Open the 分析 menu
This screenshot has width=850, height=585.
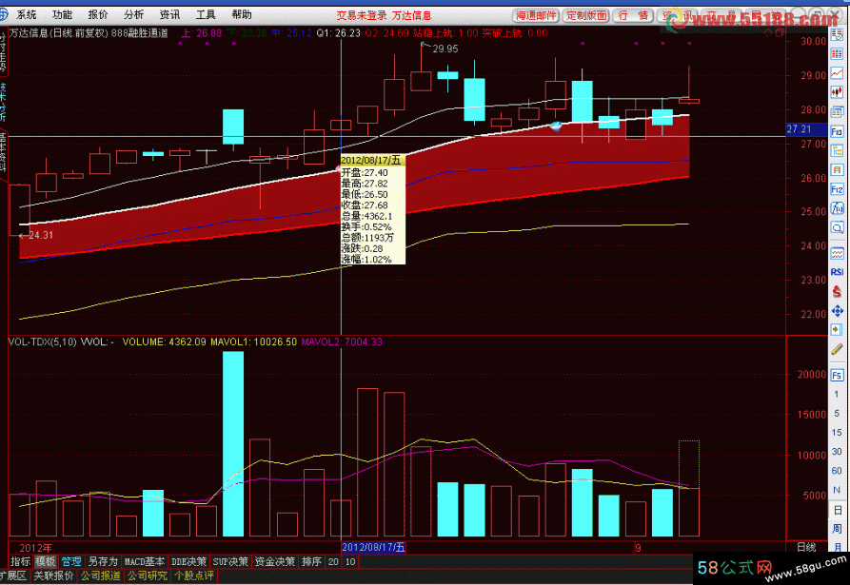coord(134,14)
